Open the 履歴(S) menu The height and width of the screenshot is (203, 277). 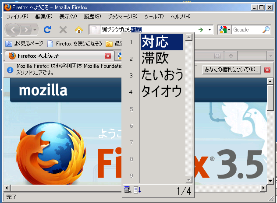pyautogui.click(x=92, y=17)
